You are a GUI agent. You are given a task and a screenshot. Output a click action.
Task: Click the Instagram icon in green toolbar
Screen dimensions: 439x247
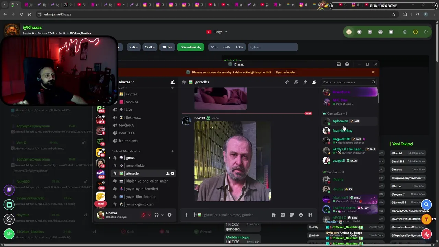[370, 32]
